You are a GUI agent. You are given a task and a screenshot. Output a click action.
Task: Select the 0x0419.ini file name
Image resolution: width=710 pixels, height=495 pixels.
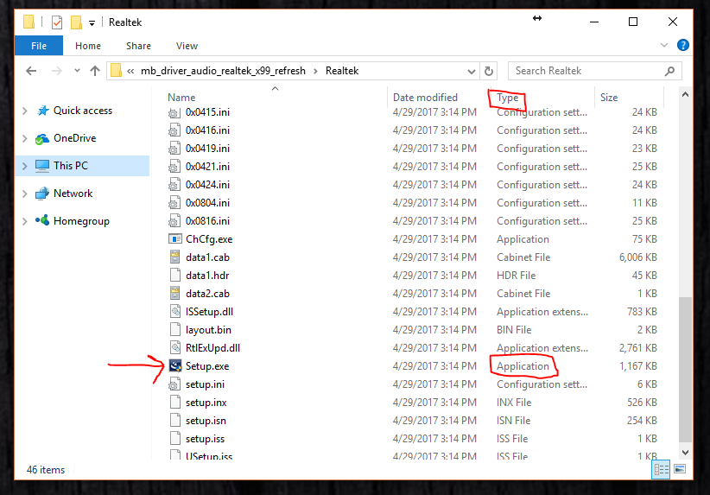pos(207,149)
